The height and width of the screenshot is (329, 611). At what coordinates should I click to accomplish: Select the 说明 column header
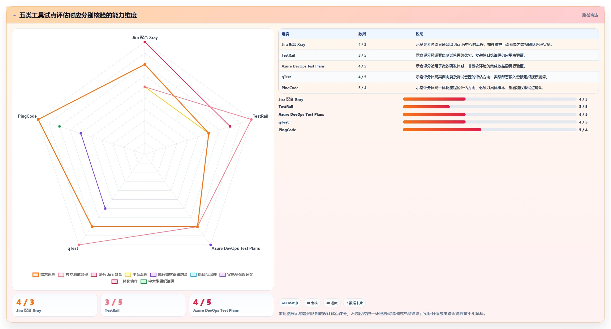pos(420,34)
